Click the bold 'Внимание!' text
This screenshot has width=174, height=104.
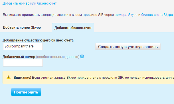click(x=23, y=78)
